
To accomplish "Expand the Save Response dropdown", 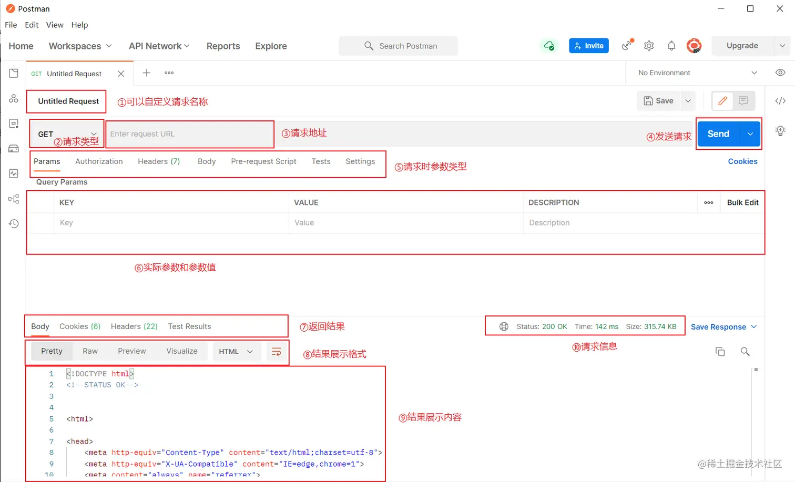I will pyautogui.click(x=723, y=327).
